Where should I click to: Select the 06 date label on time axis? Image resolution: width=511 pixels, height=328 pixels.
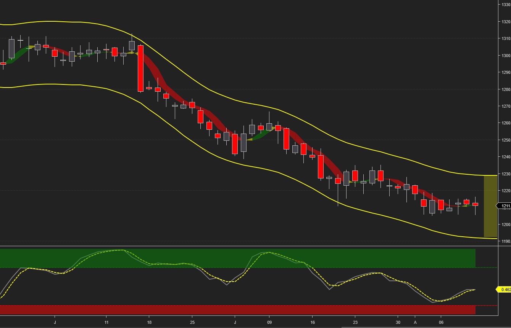(441, 322)
